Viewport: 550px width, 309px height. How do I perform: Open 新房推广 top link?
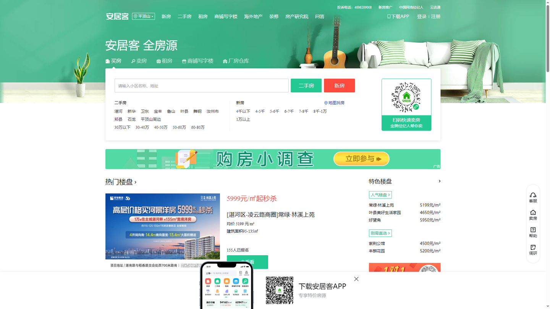(385, 7)
